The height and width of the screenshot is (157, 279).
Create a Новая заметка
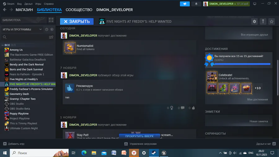(259, 121)
